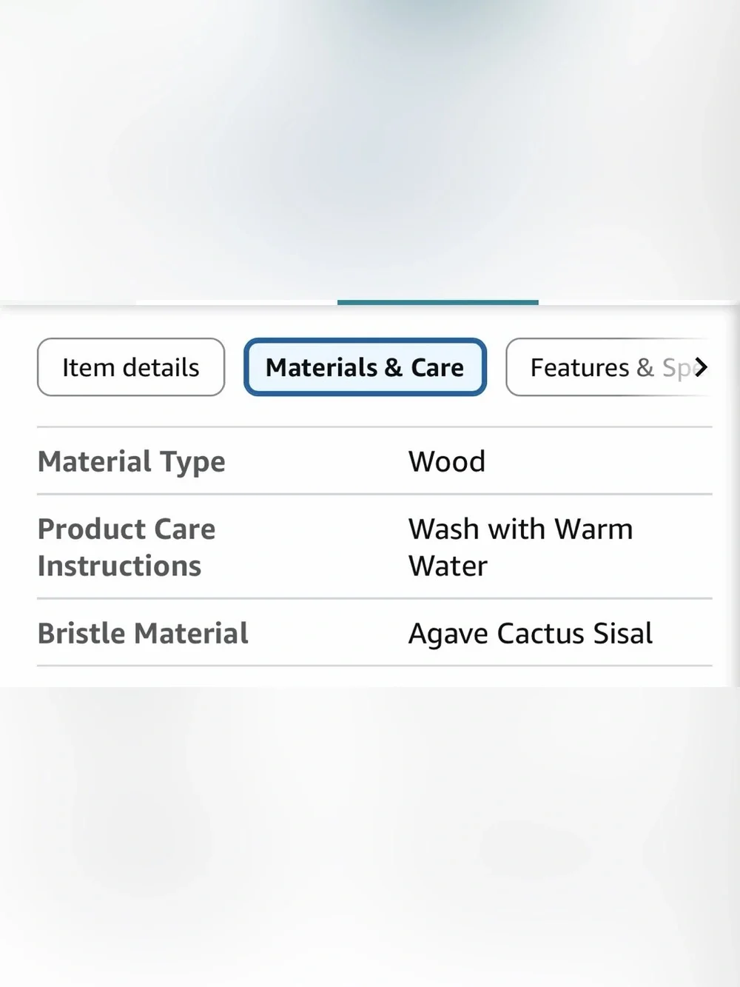Select the Material Type label
Screen dimensions: 740x987
pyautogui.click(x=132, y=461)
